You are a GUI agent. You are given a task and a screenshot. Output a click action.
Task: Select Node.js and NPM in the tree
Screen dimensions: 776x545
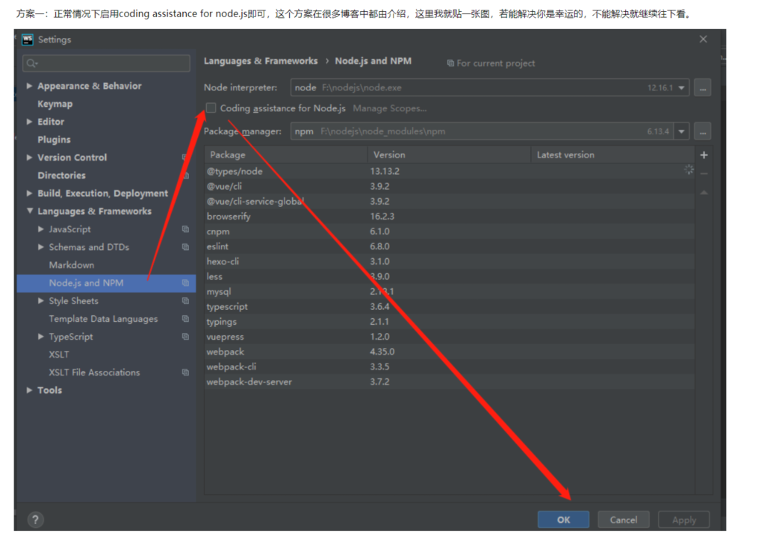[x=106, y=283]
